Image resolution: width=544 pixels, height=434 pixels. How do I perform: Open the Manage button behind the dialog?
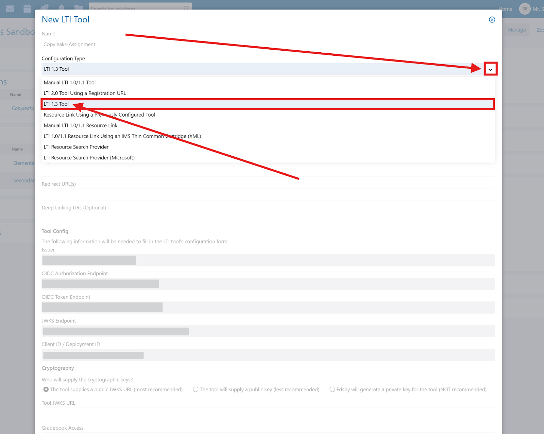pyautogui.click(x=516, y=30)
